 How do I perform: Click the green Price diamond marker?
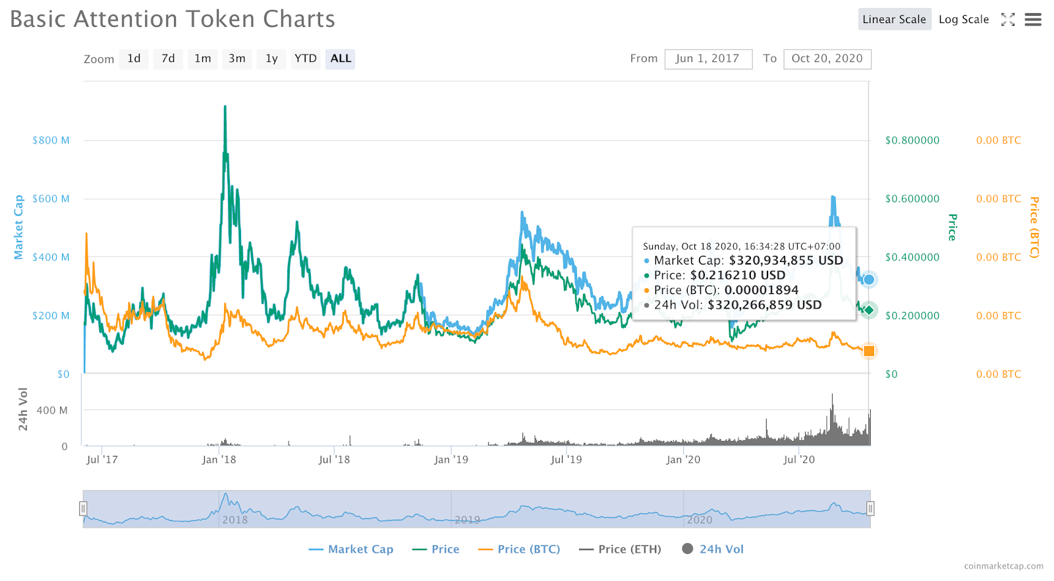coord(869,310)
